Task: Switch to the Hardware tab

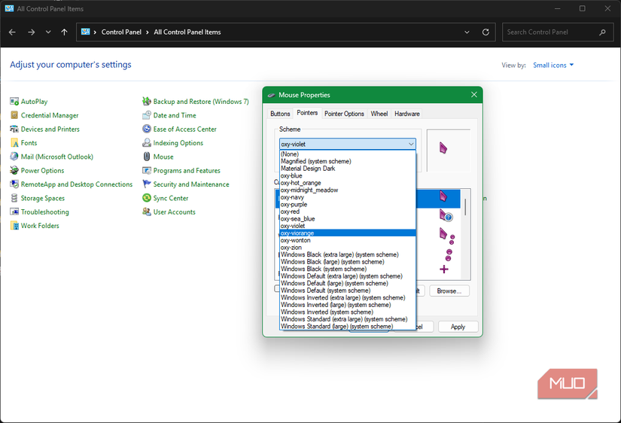Action: 406,114
